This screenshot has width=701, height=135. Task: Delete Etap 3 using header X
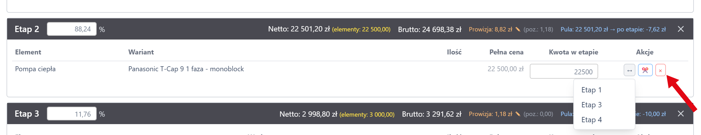pos(680,114)
